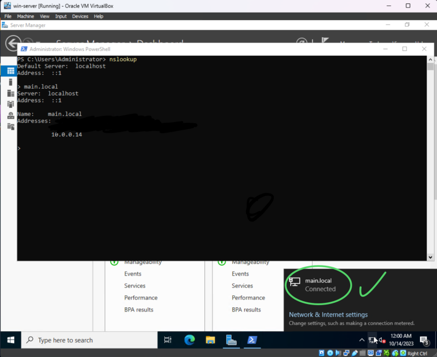This screenshot has width=437, height=357.
Task: Select Dashboard icon in Server Manager sidebar
Action: tap(10, 71)
